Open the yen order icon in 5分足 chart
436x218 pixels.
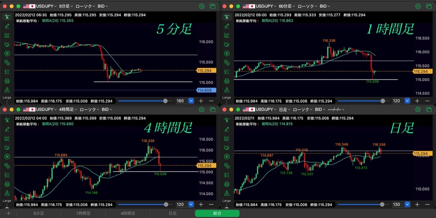[7, 53]
